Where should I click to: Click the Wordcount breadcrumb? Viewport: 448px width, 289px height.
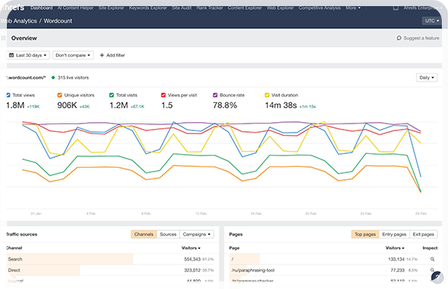click(x=58, y=21)
